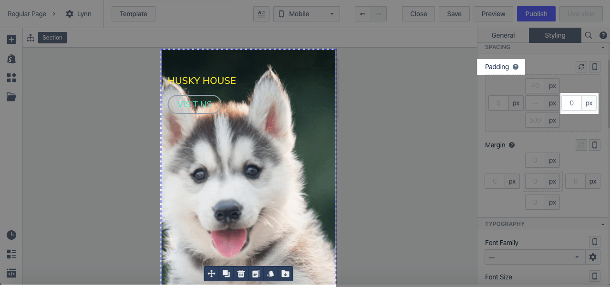The height and width of the screenshot is (287, 610).
Task: Search styling options with magnifier icon
Action: pos(589,35)
